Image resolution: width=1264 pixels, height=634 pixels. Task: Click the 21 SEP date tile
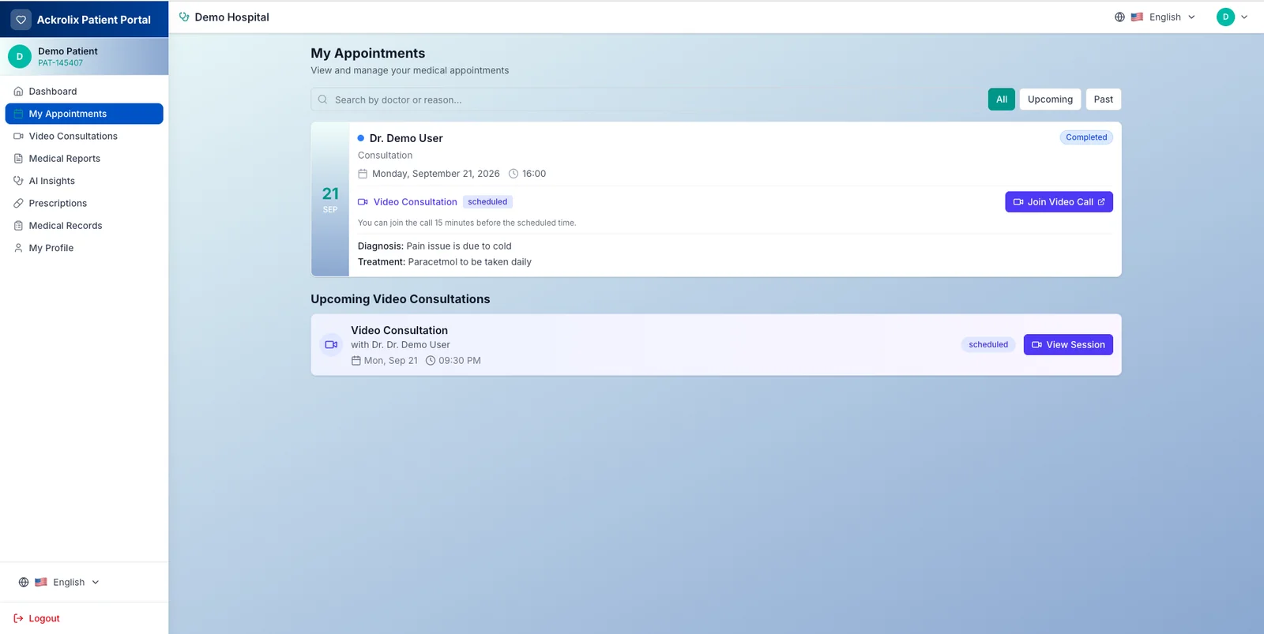coord(330,199)
